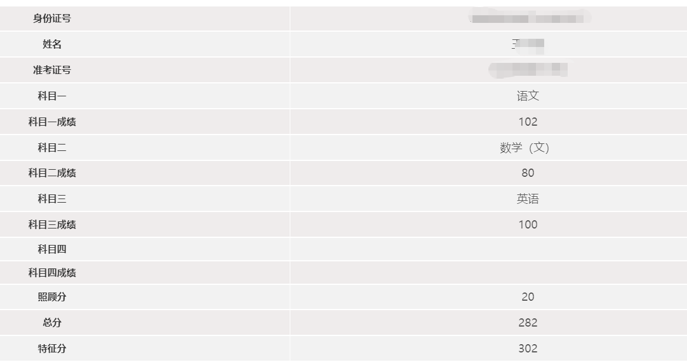Select the 英语 subject value
This screenshot has width=687, height=363.
[528, 199]
